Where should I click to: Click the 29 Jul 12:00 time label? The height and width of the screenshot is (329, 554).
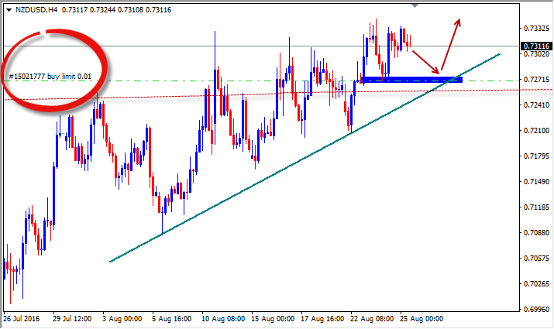coord(72,319)
